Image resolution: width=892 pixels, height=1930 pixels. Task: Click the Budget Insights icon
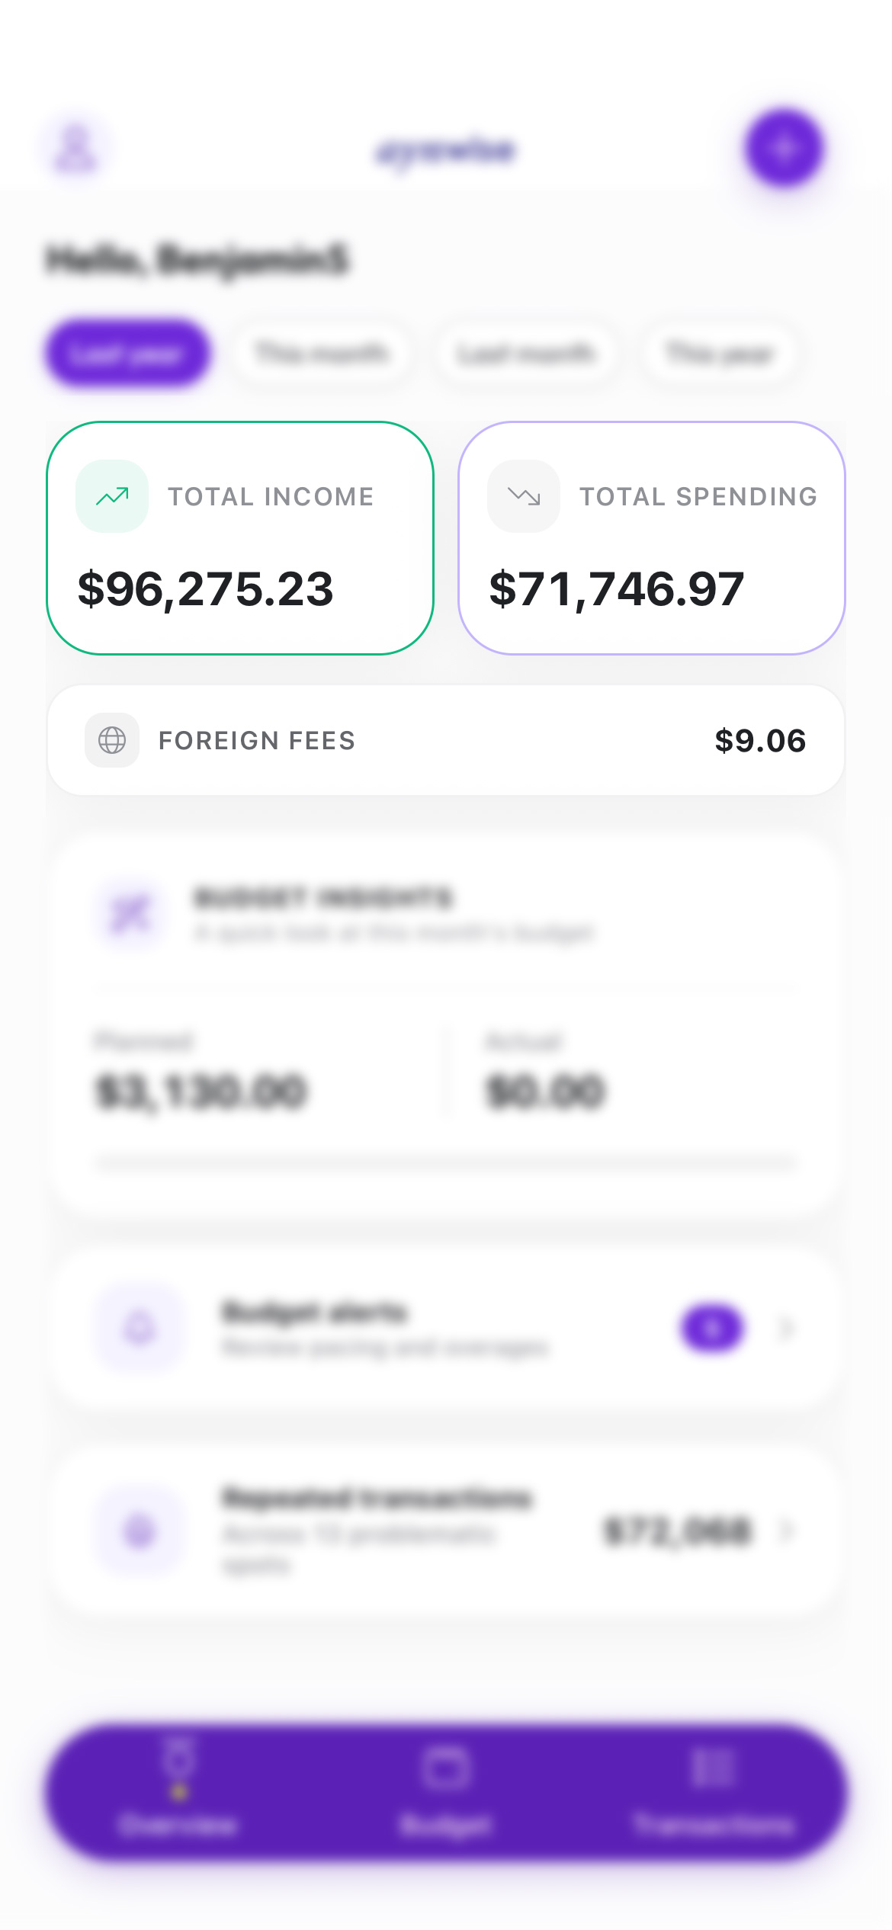click(130, 914)
